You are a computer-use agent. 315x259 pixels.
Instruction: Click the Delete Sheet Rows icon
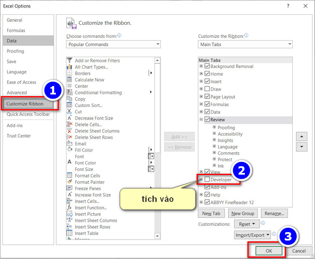tap(70, 137)
